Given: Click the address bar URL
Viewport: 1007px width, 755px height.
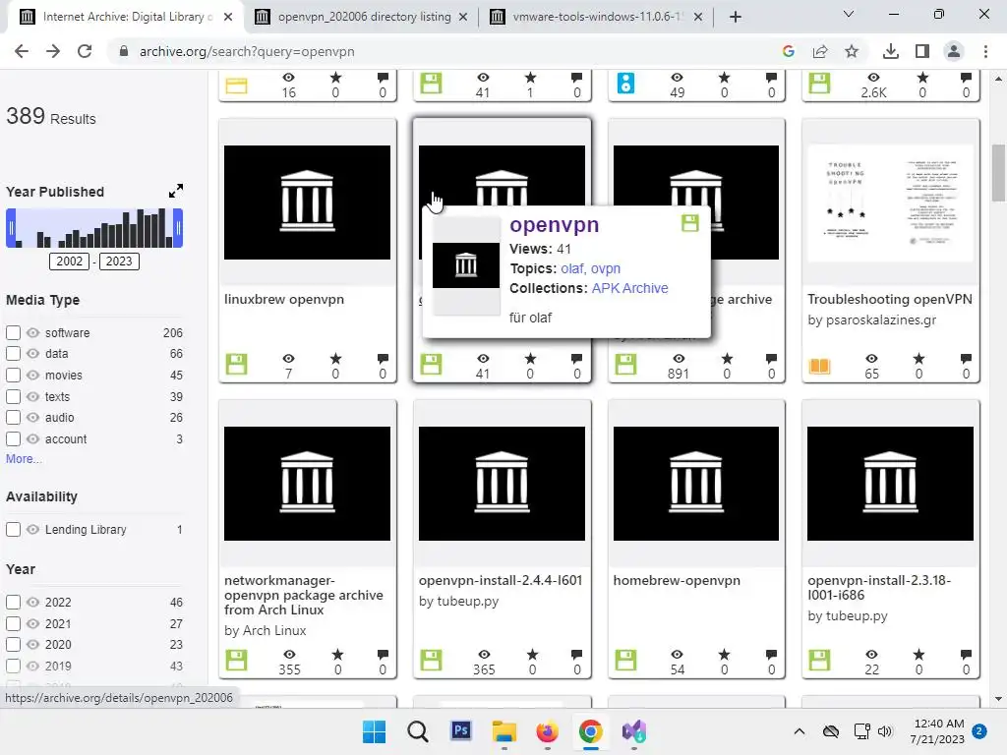Looking at the screenshot, I should [x=247, y=51].
